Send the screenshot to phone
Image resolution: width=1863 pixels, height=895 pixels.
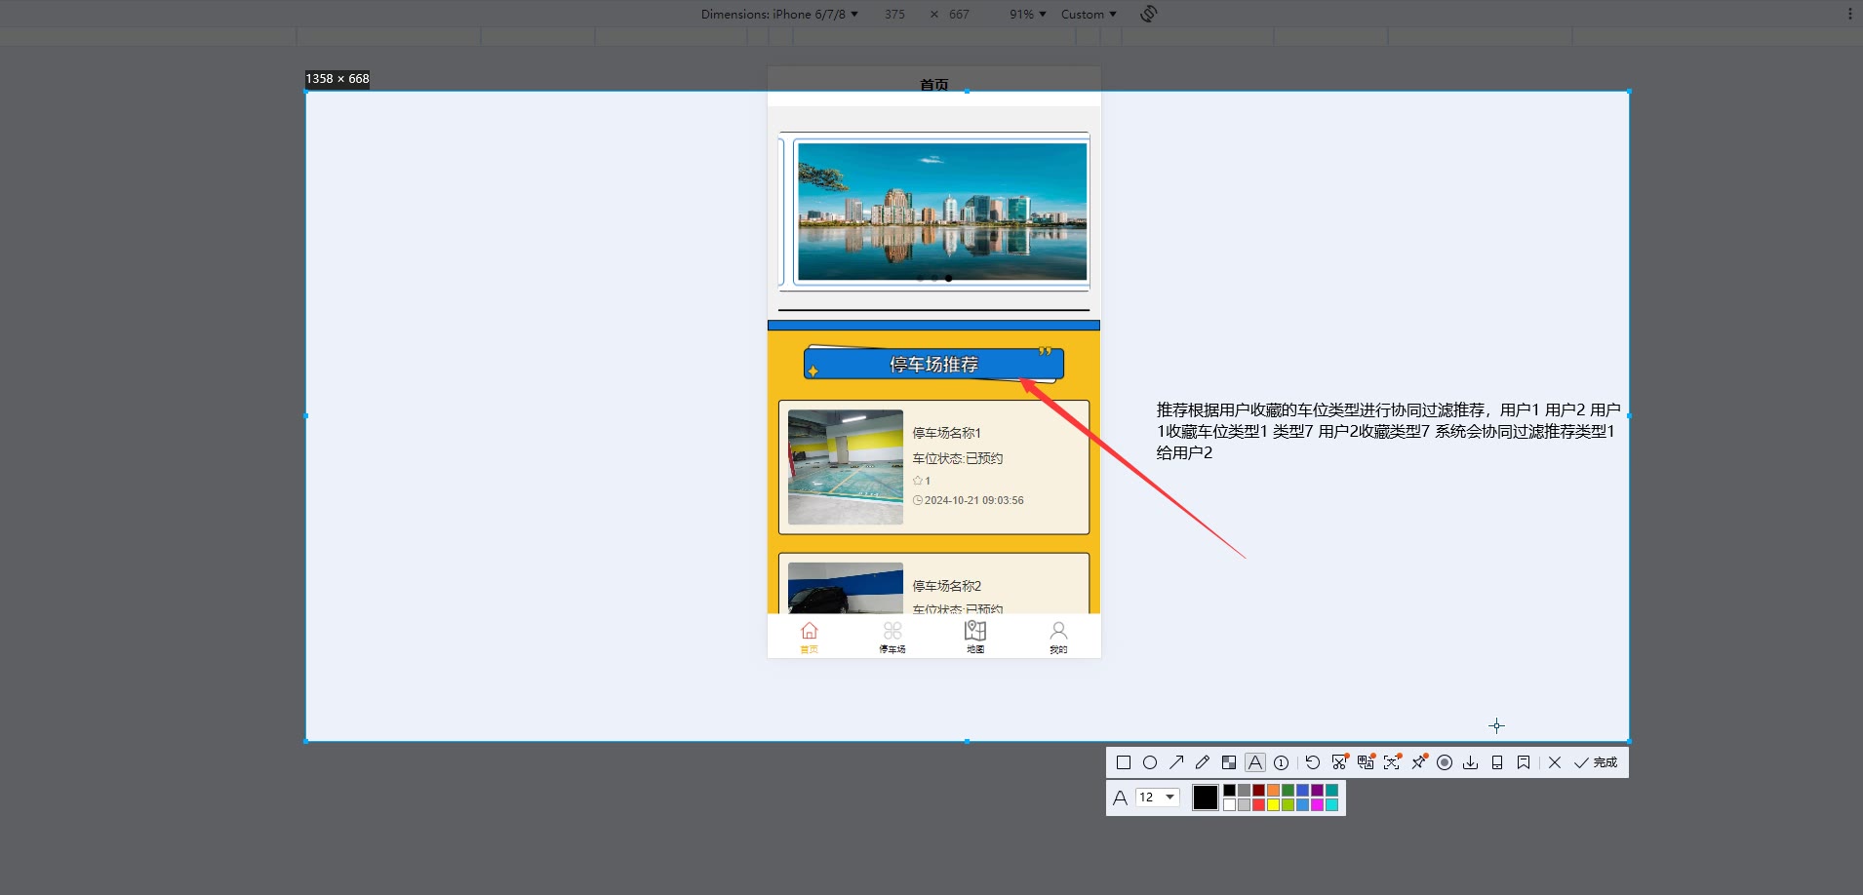(x=1497, y=762)
